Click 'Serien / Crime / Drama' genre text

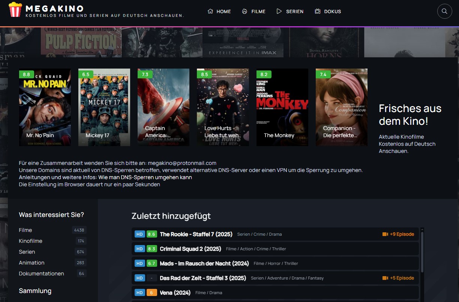click(x=259, y=234)
